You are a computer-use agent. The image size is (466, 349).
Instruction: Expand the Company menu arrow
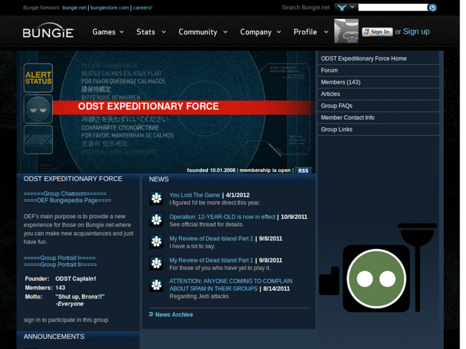point(279,32)
